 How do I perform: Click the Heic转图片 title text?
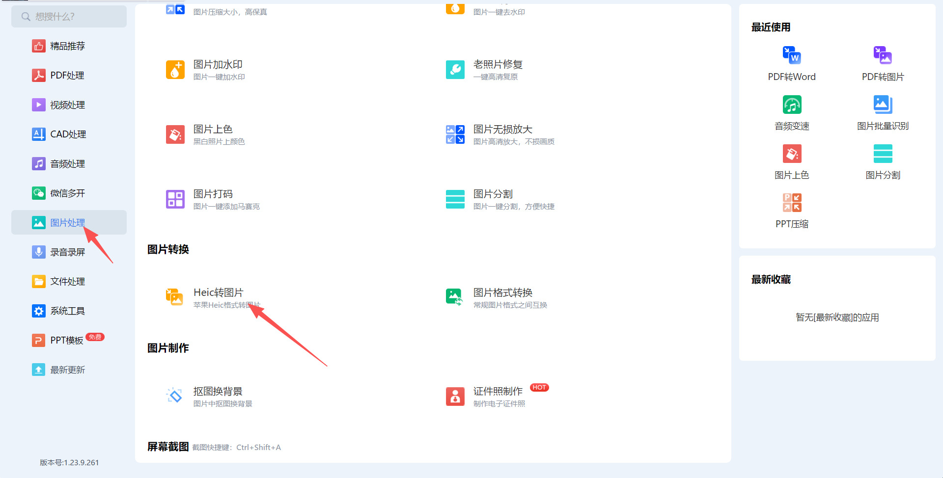pyautogui.click(x=219, y=292)
